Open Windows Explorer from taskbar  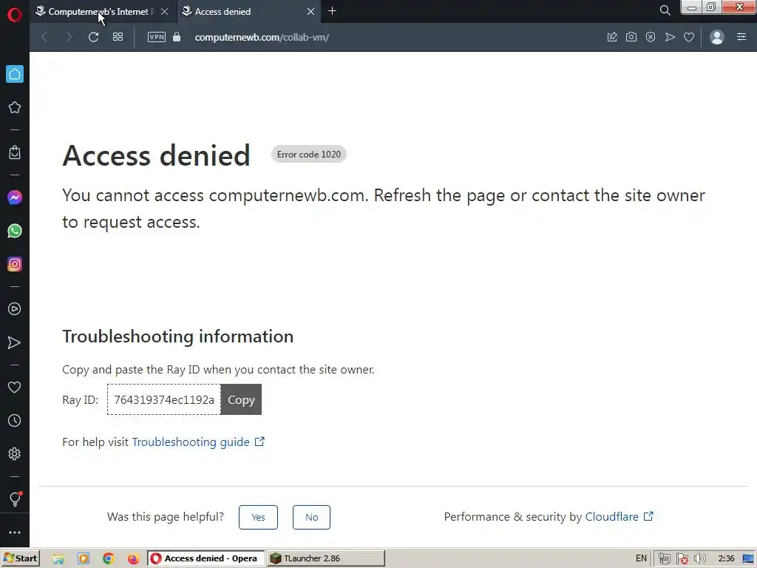click(x=58, y=558)
